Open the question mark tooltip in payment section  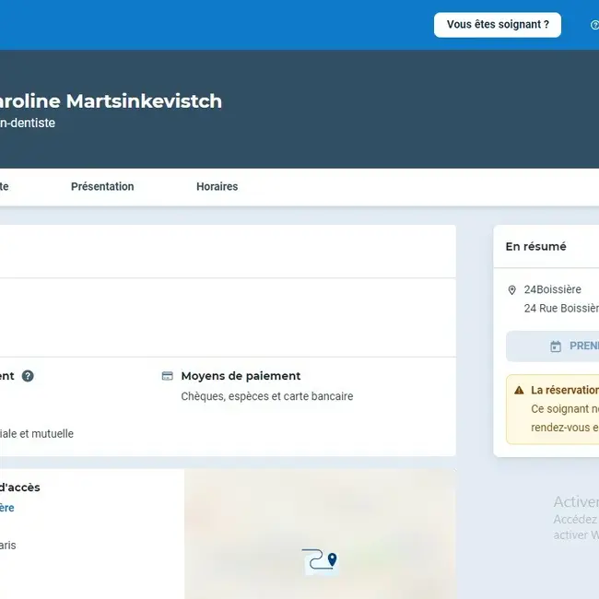pyautogui.click(x=28, y=376)
